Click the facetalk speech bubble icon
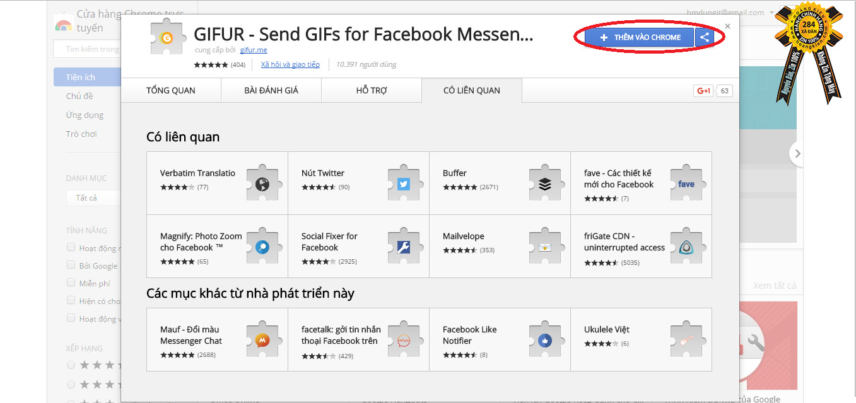 404,341
